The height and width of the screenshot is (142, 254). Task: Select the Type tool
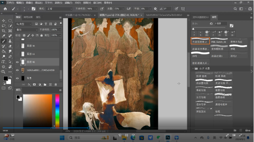pyautogui.click(x=3, y=62)
